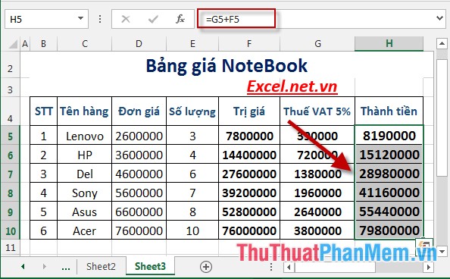450x279 pixels.
Task: Open the Name Box dropdown arrow
Action: pyautogui.click(x=80, y=19)
